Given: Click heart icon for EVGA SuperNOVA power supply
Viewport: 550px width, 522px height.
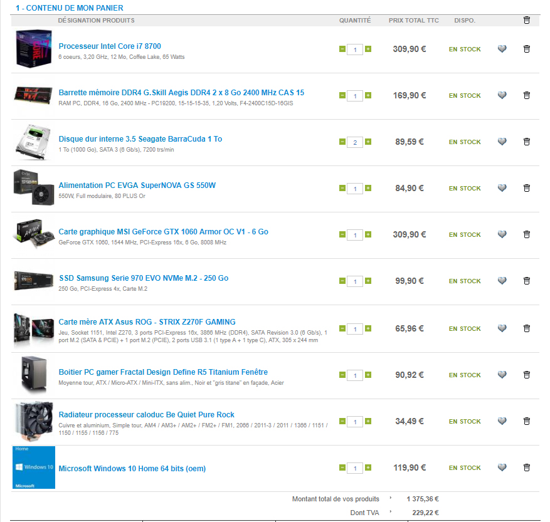Looking at the screenshot, I should 502,188.
